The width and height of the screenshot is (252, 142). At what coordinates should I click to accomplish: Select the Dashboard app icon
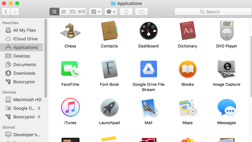148,31
